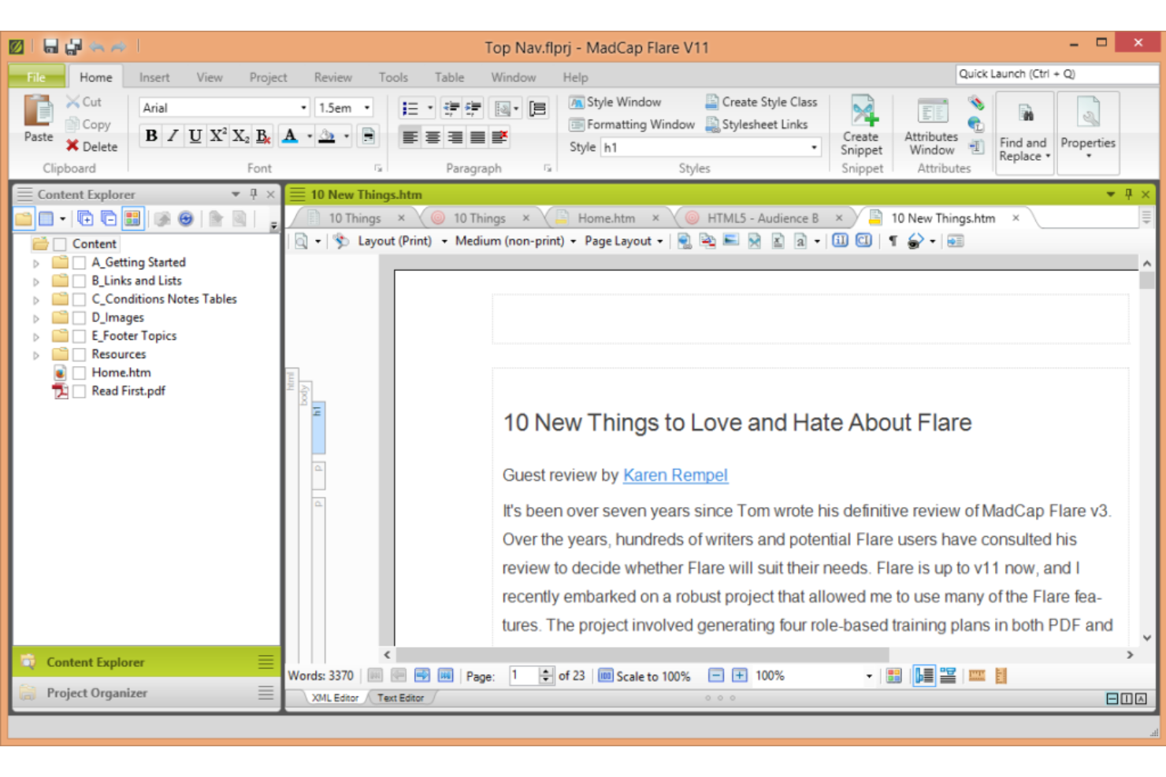Image resolution: width=1166 pixels, height=777 pixels.
Task: Click the refresh icon in Content Explorer
Action: click(x=186, y=219)
